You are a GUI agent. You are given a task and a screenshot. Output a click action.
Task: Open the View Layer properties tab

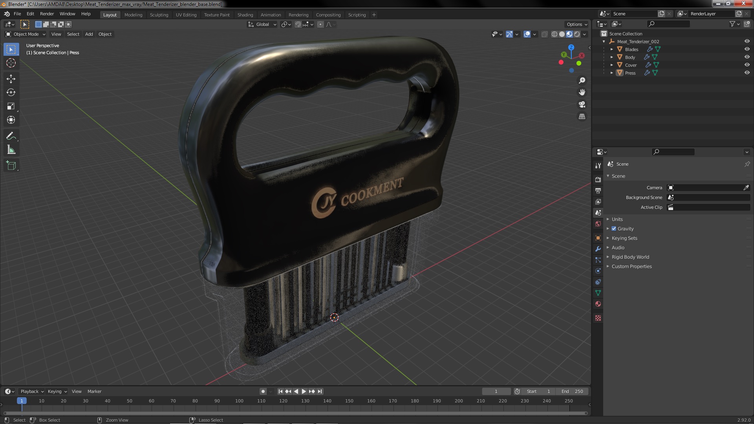coord(598,202)
